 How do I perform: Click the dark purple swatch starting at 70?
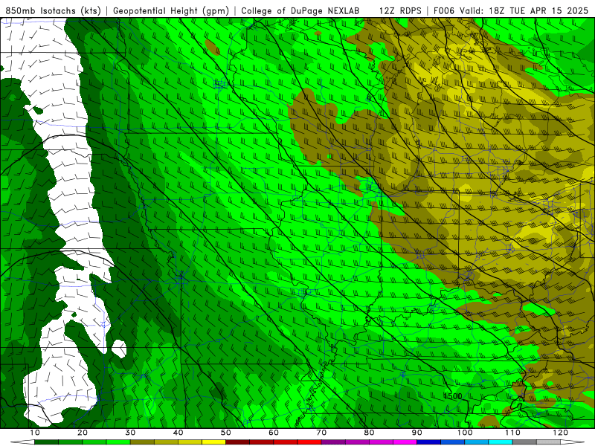point(333,442)
